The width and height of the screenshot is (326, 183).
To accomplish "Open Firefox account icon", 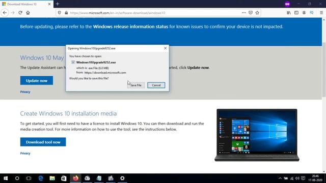I will (x=304, y=13).
